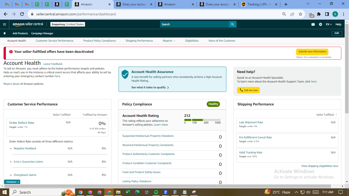349x196 pixels.
Task: Open a new browser tab with plus
Action: (286, 4)
